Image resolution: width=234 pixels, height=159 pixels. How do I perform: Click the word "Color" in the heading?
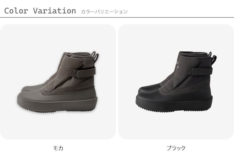click(x=16, y=11)
